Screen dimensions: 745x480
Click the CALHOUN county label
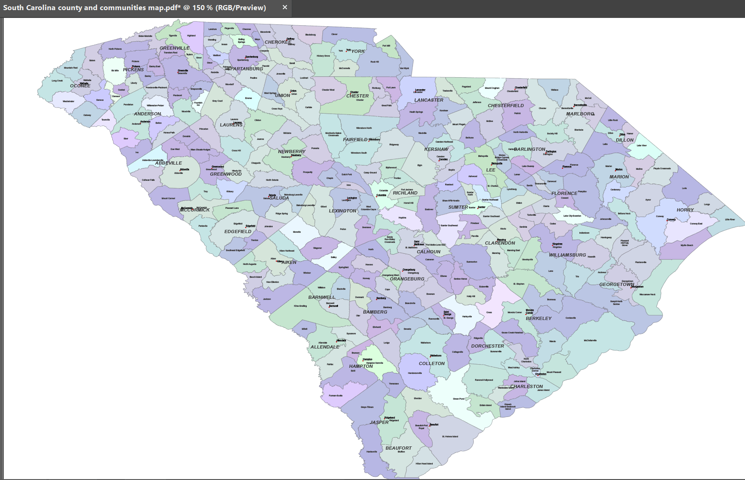click(429, 252)
